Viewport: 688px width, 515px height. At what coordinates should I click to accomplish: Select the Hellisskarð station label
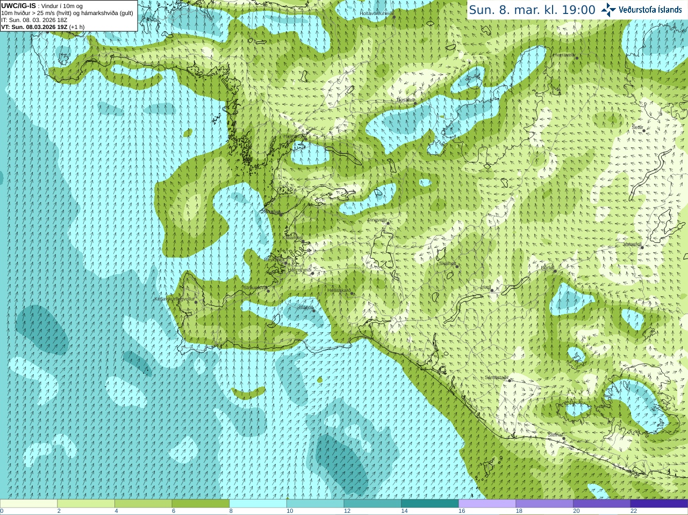pos(339,290)
